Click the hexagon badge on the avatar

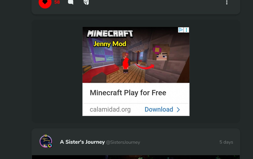pyautogui.click(x=50, y=146)
